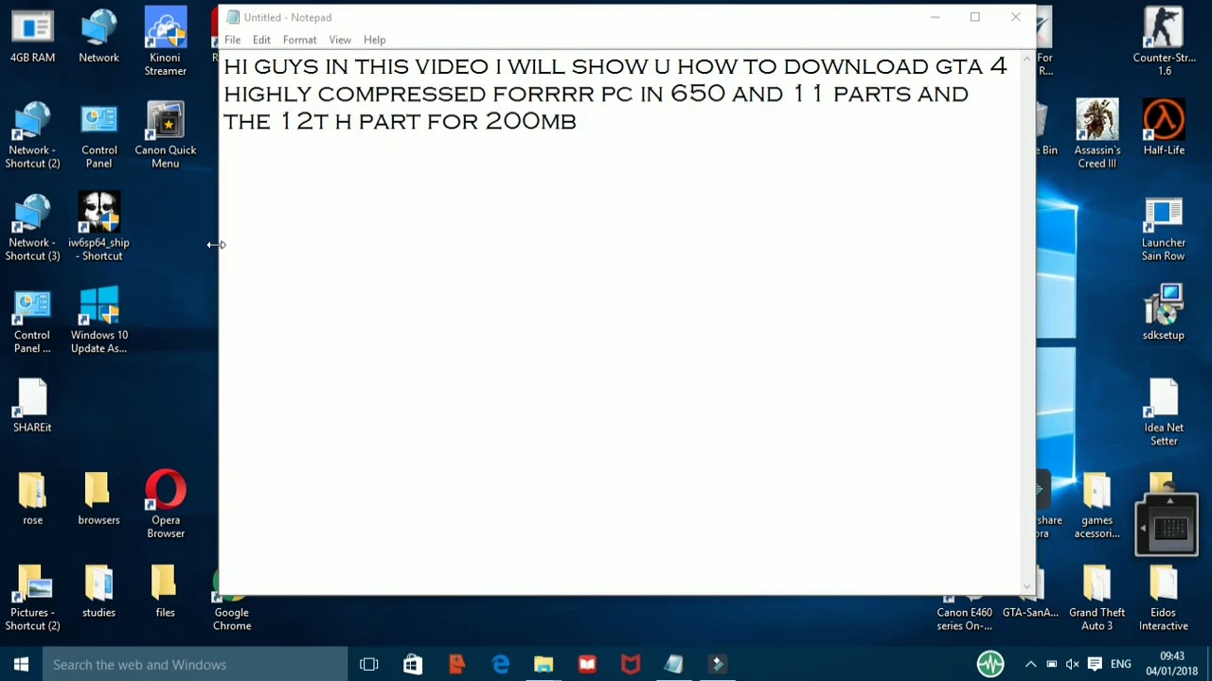Switch to the Notepad taskbar icon
1212x681 pixels.
pos(674,664)
